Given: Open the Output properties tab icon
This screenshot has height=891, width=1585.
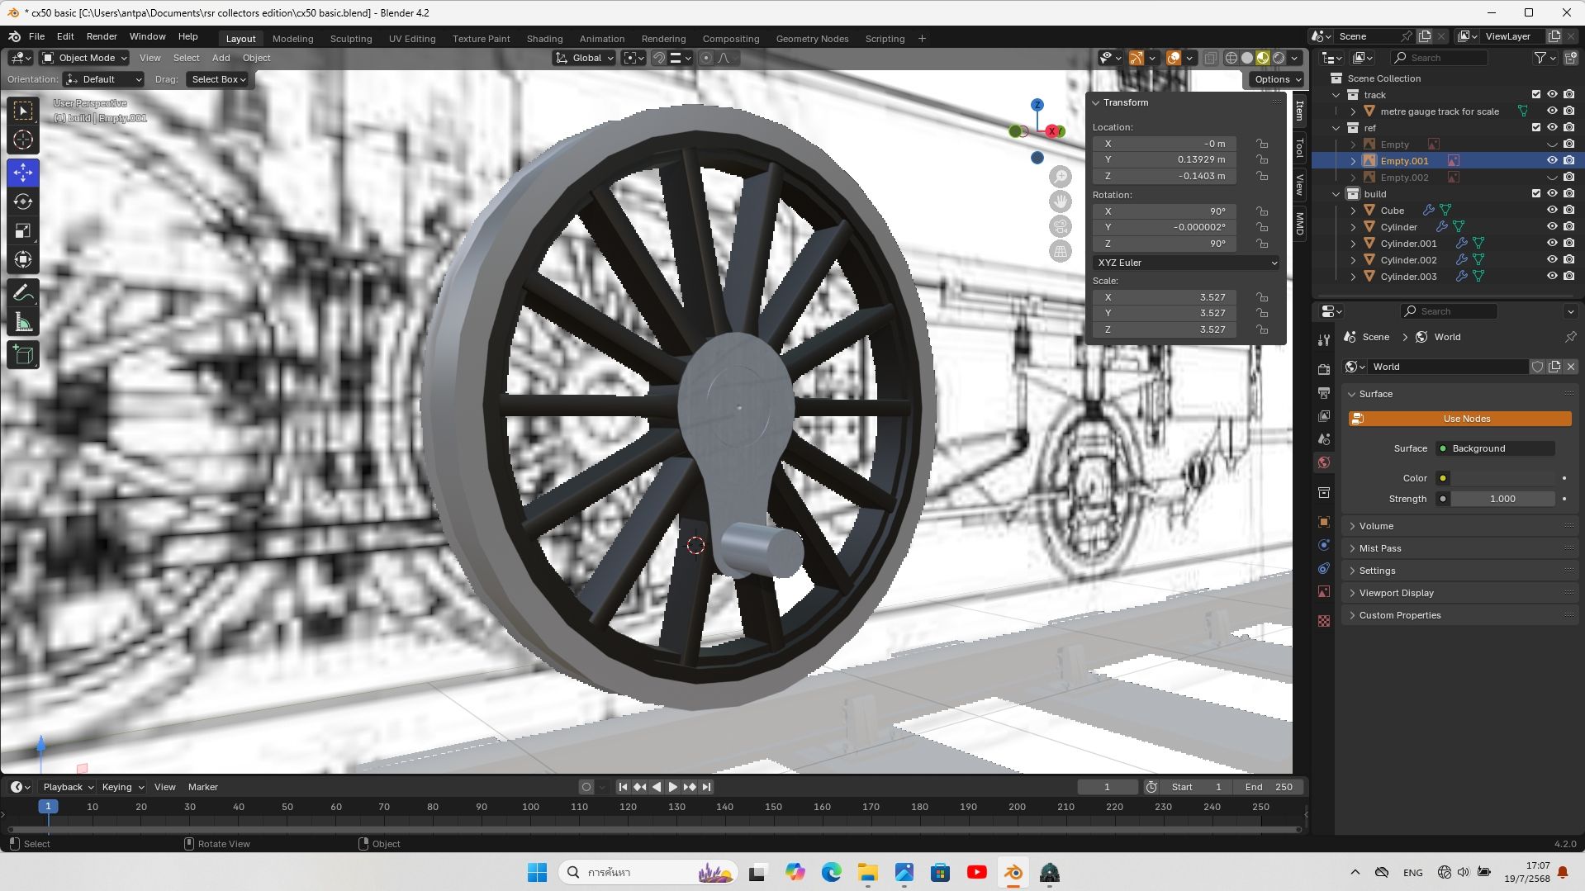Looking at the screenshot, I should coord(1324,393).
